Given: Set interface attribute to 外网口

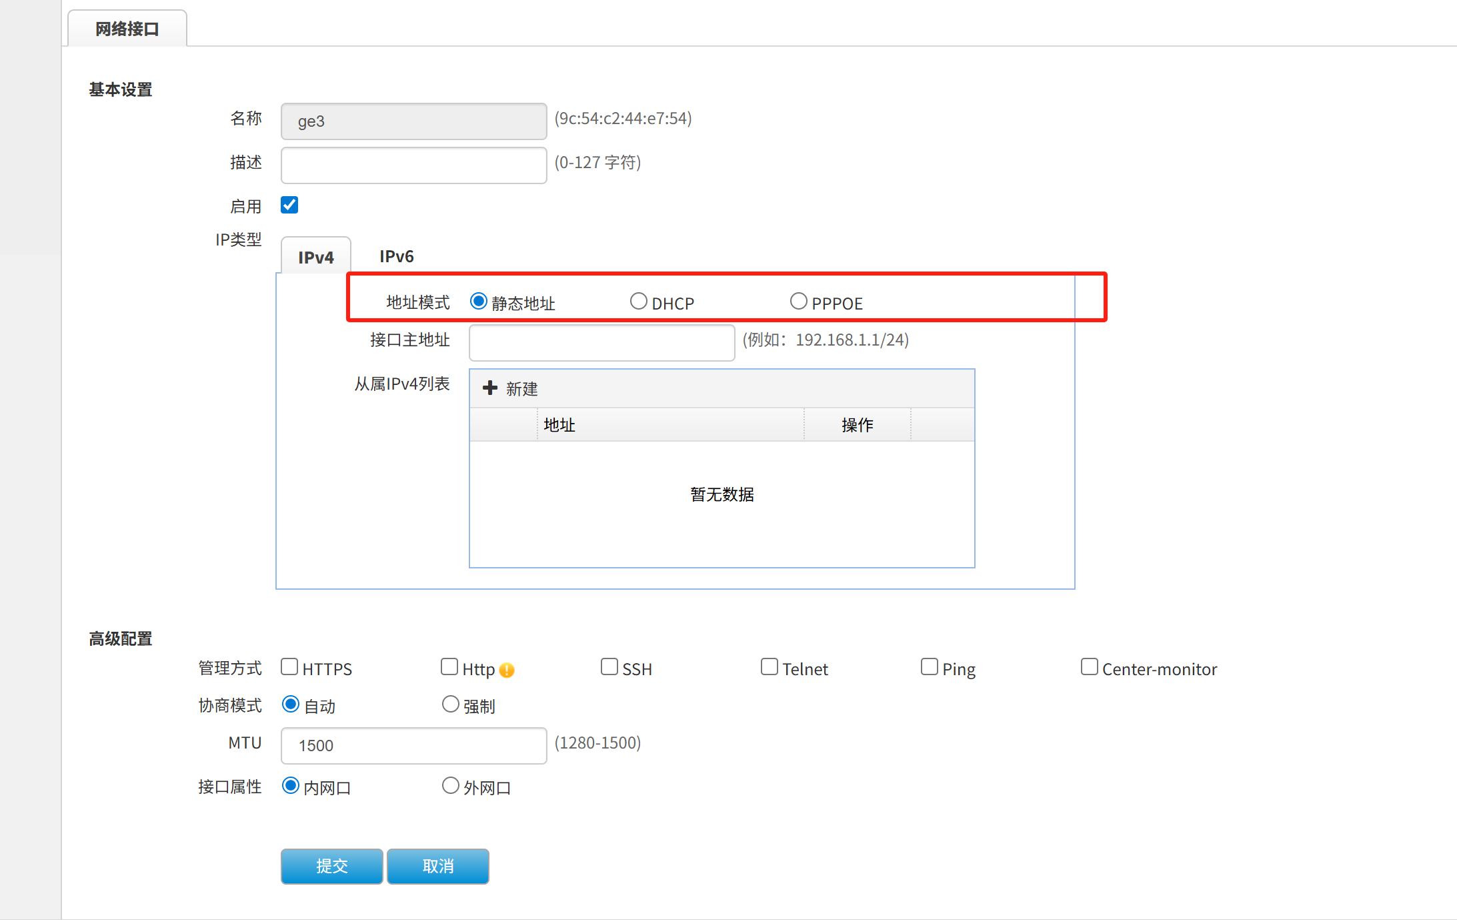Looking at the screenshot, I should click(x=451, y=786).
